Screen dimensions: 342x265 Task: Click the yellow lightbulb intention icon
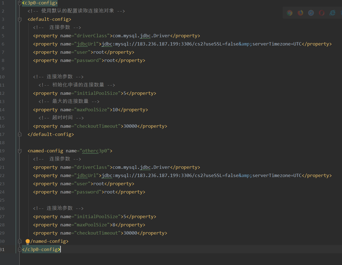click(x=28, y=241)
